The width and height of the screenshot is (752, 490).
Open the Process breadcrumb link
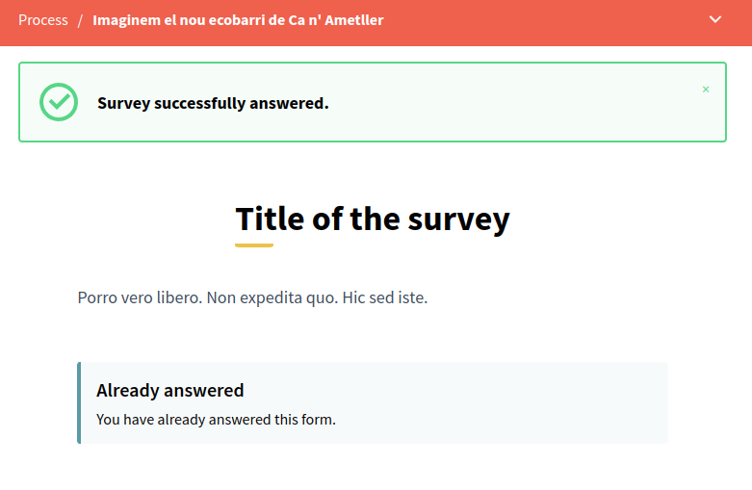(43, 20)
